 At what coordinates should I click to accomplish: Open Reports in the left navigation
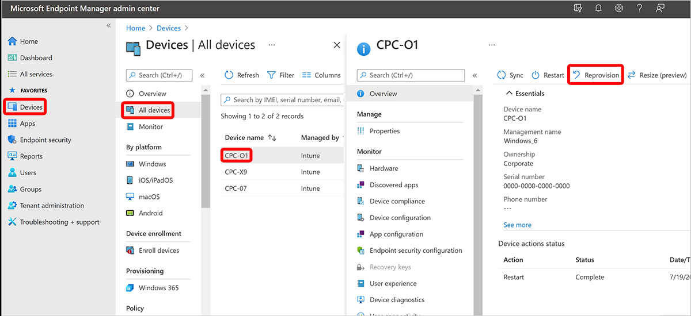(25, 156)
